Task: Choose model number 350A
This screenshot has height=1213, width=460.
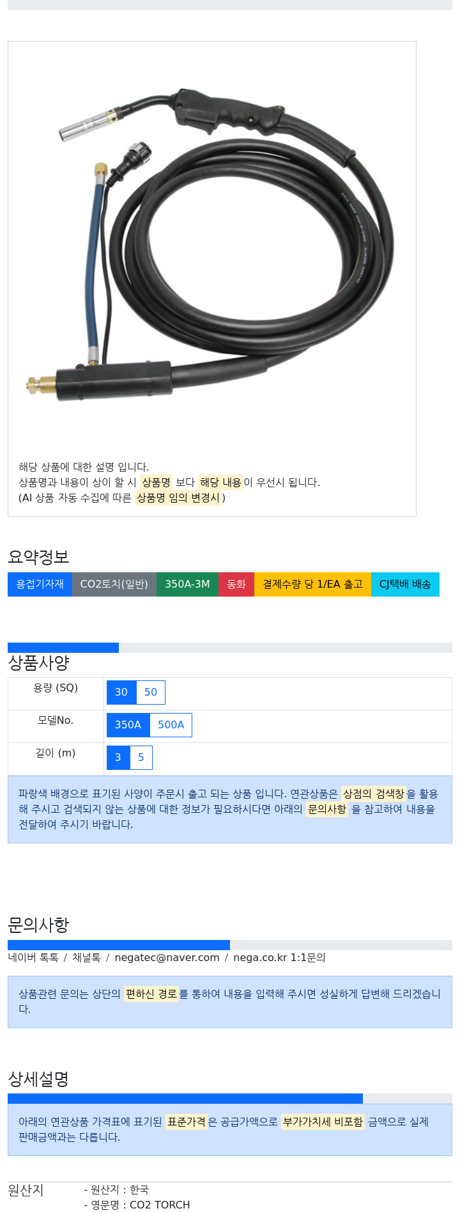Action: point(128,725)
